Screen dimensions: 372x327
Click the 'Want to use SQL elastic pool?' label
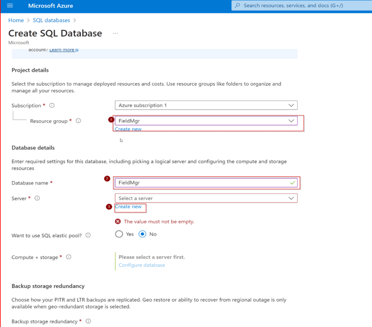pyautogui.click(x=46, y=236)
